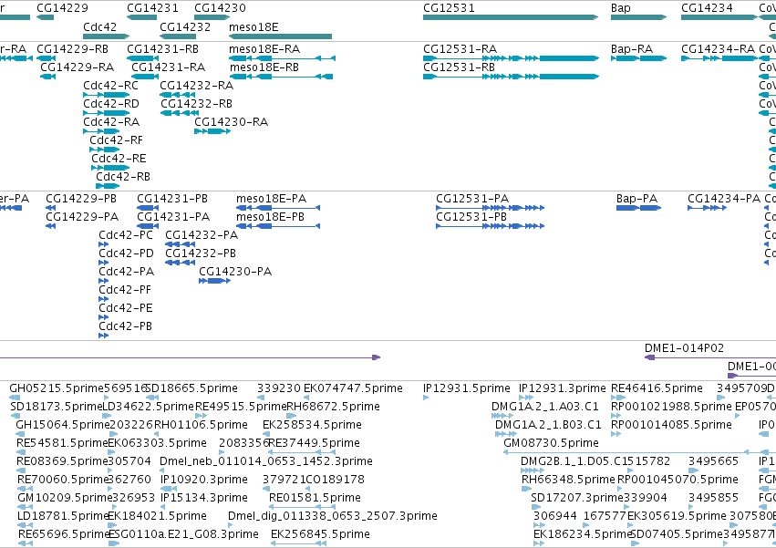Click EST label Dmel_neb_011014_0653_1452.3prime
The image size is (776, 548).
click(266, 460)
